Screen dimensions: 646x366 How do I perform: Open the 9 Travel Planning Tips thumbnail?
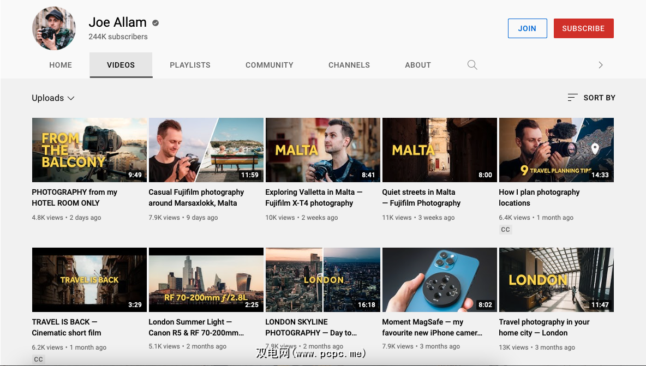[557, 150]
